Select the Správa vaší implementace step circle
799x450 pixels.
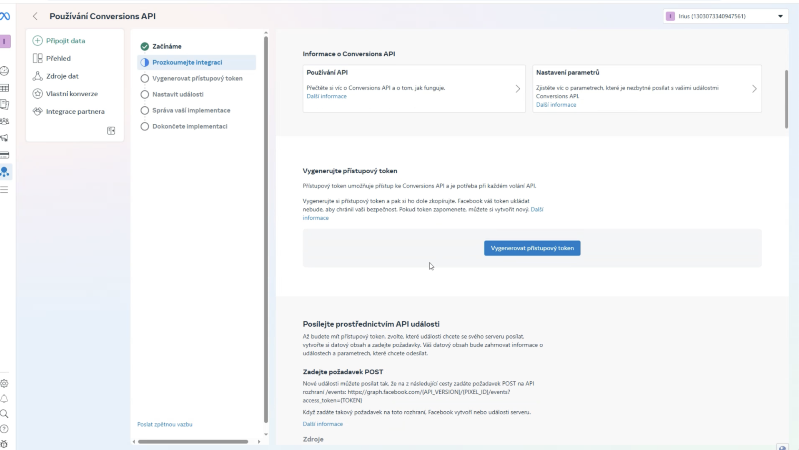click(145, 110)
